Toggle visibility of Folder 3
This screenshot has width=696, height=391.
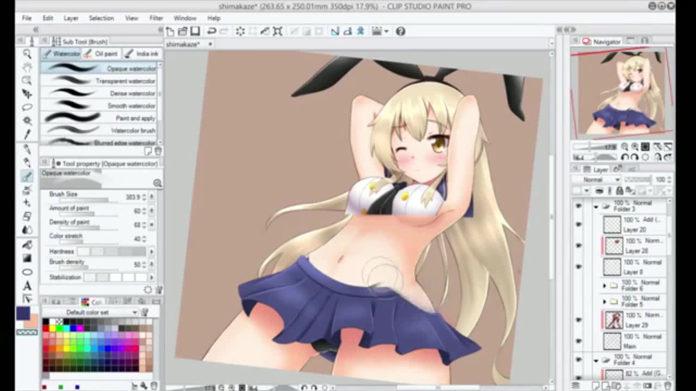[578, 207]
